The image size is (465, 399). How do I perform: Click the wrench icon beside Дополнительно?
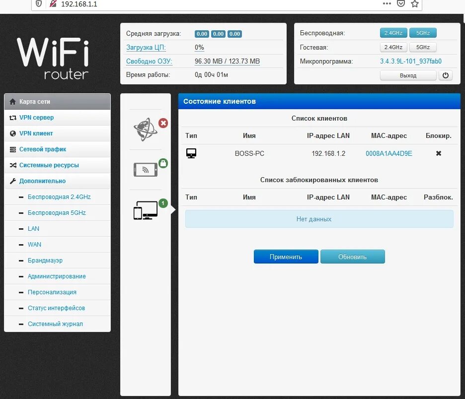point(13,181)
